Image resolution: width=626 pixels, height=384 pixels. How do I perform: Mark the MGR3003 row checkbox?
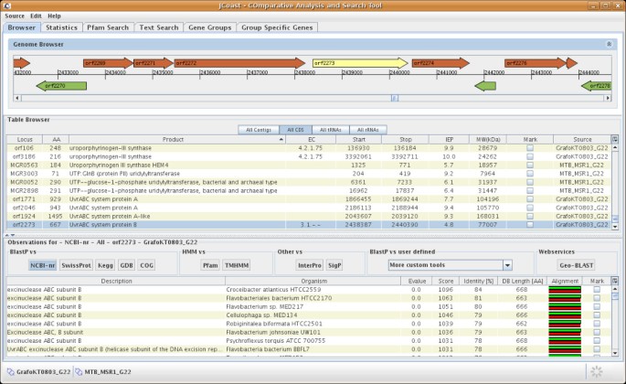click(x=530, y=174)
